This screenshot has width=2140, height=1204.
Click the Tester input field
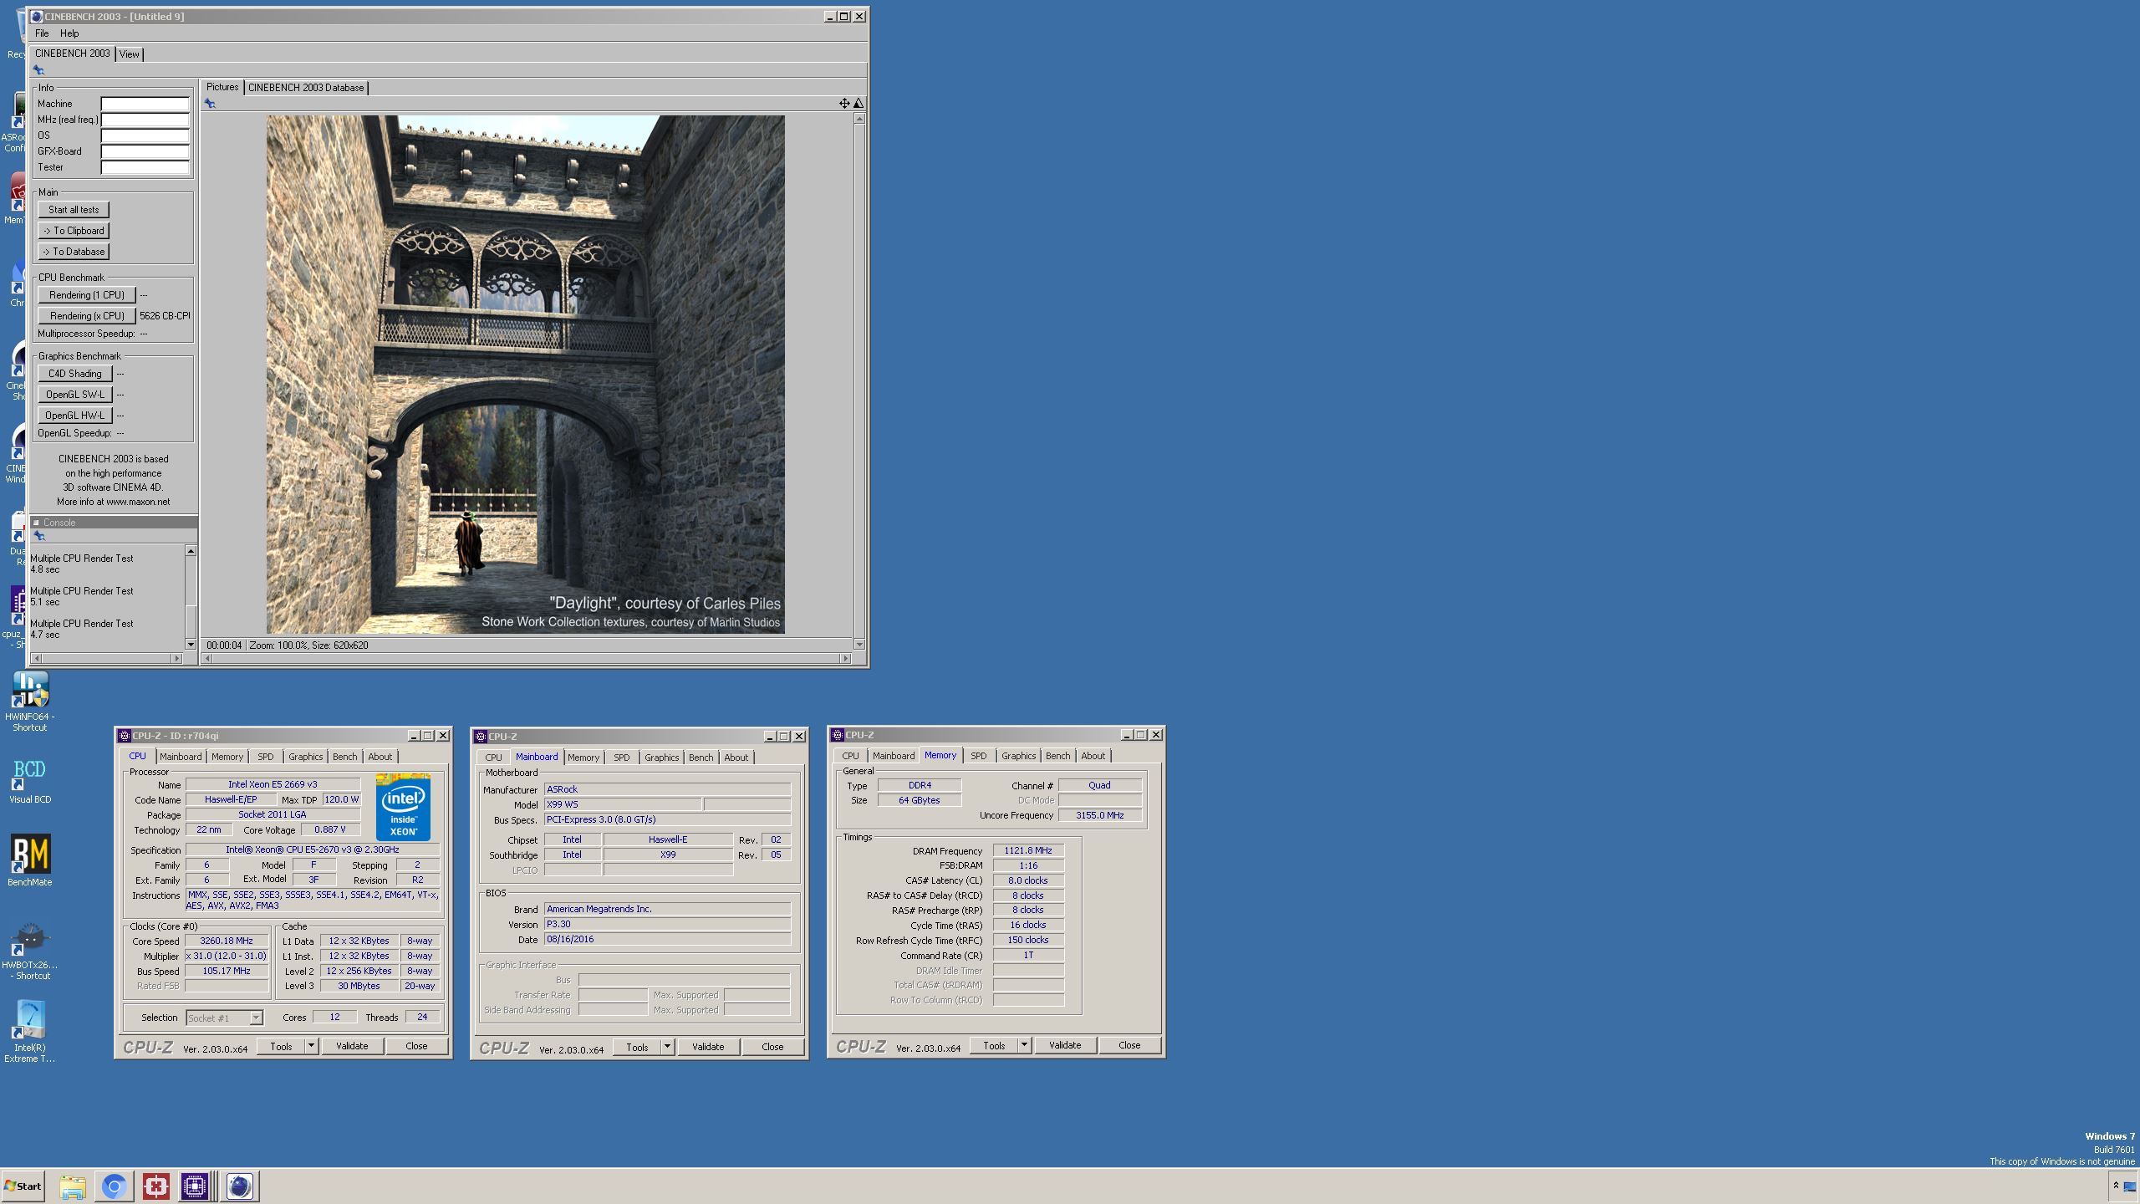pos(145,168)
